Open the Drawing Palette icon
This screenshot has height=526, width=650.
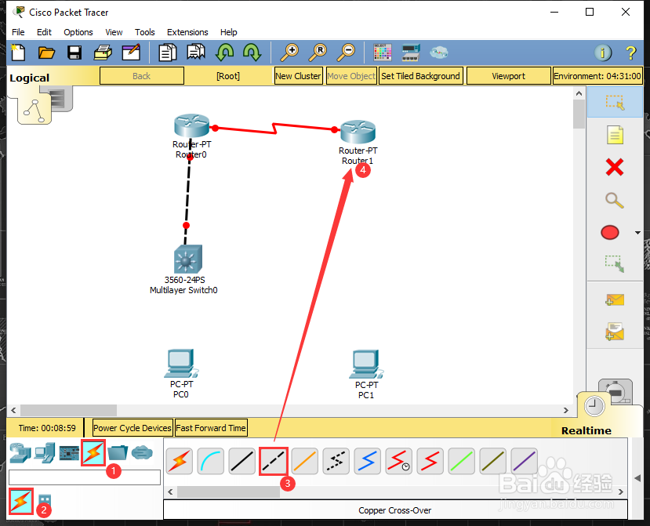coord(382,53)
